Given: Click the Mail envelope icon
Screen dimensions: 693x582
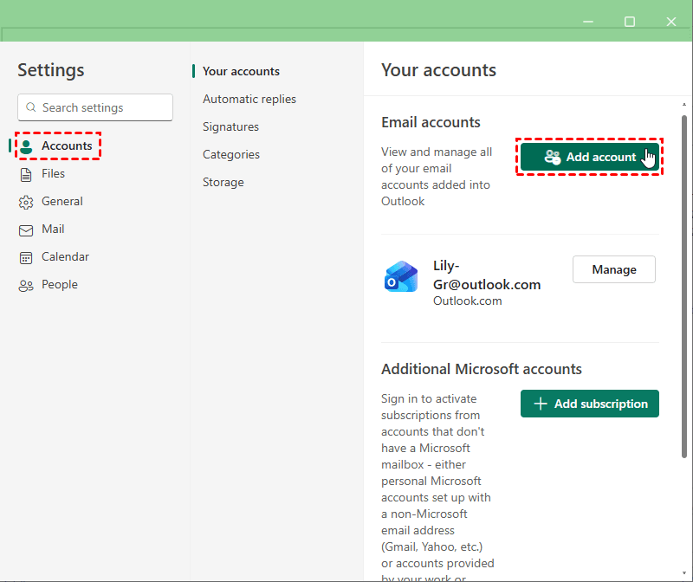Looking at the screenshot, I should (x=26, y=230).
